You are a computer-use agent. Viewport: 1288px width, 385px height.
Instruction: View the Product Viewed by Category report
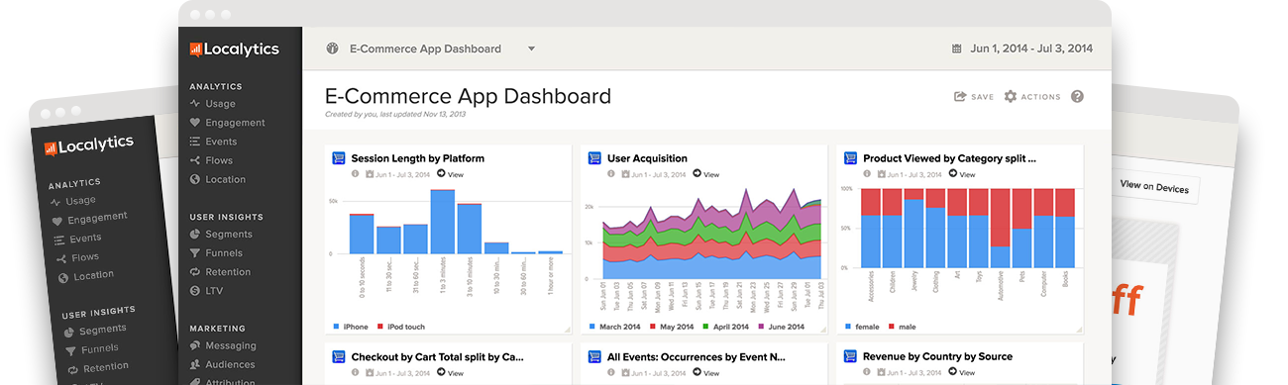pyautogui.click(x=962, y=174)
